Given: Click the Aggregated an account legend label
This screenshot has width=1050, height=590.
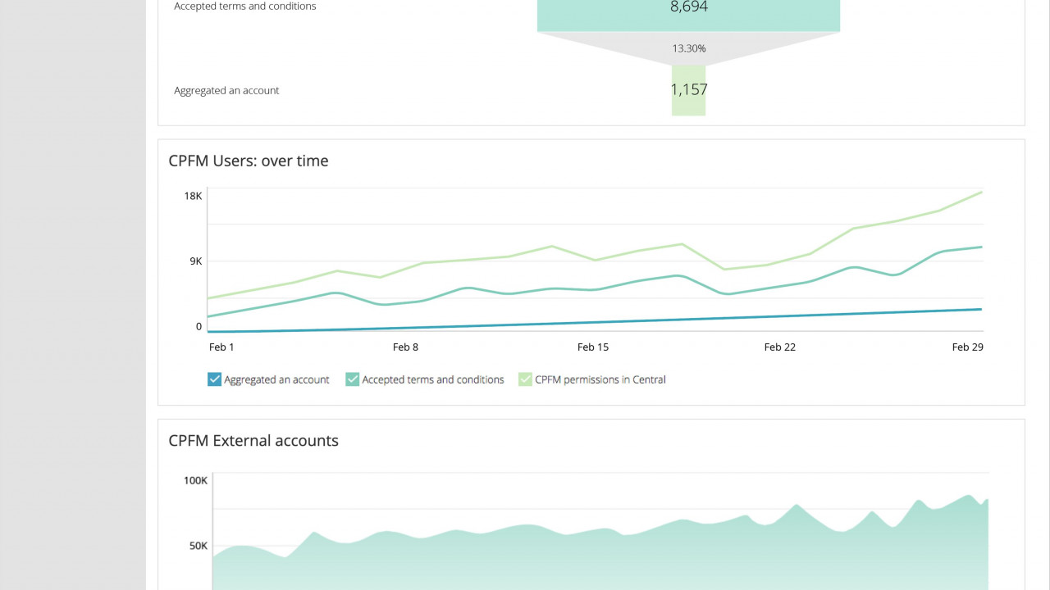Looking at the screenshot, I should point(276,380).
